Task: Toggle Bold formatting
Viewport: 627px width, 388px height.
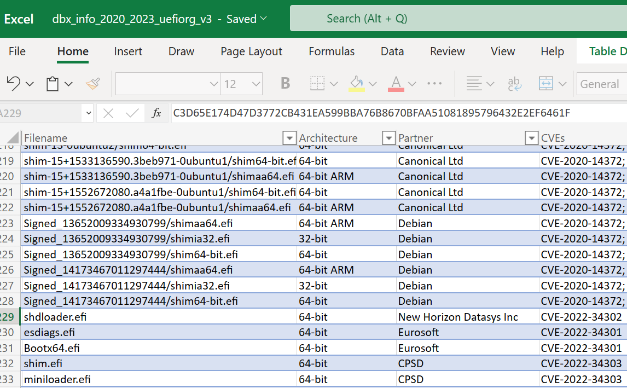Action: [x=285, y=84]
